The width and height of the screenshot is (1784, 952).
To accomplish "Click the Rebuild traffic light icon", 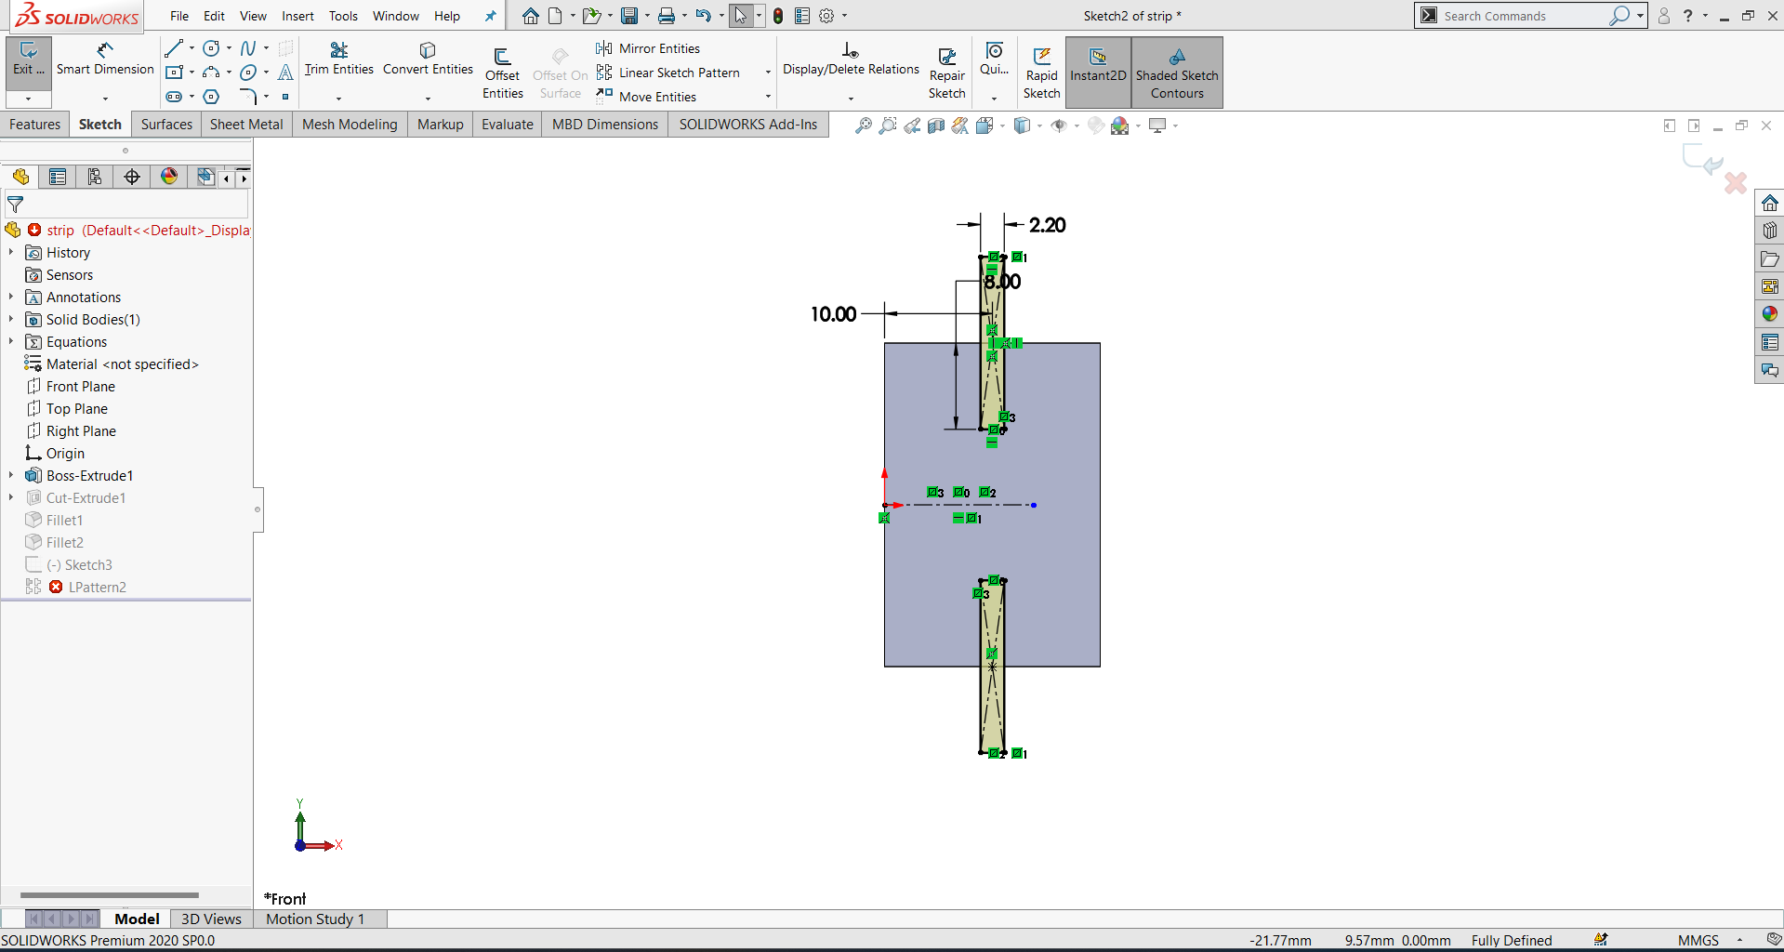I will coord(778,16).
